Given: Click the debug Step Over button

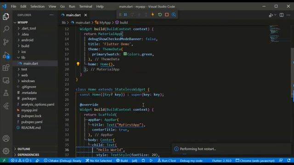Looking at the screenshot, I should point(132,15).
